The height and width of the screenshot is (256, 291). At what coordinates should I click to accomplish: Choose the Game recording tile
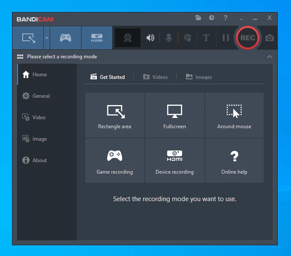pos(115,160)
